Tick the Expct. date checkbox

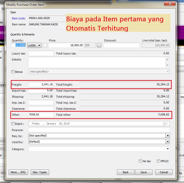[x=13, y=124]
